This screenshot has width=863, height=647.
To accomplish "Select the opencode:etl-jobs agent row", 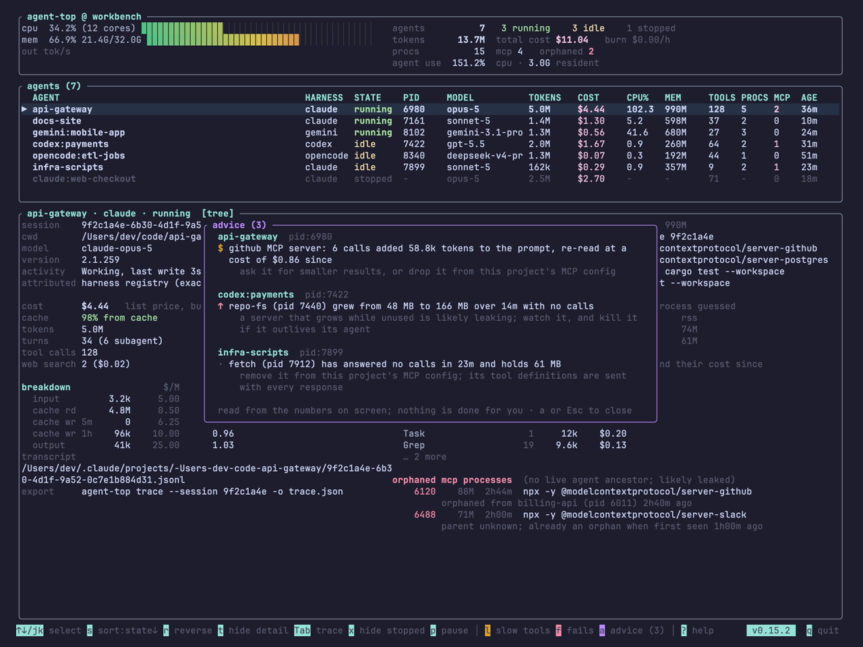I will pos(430,155).
